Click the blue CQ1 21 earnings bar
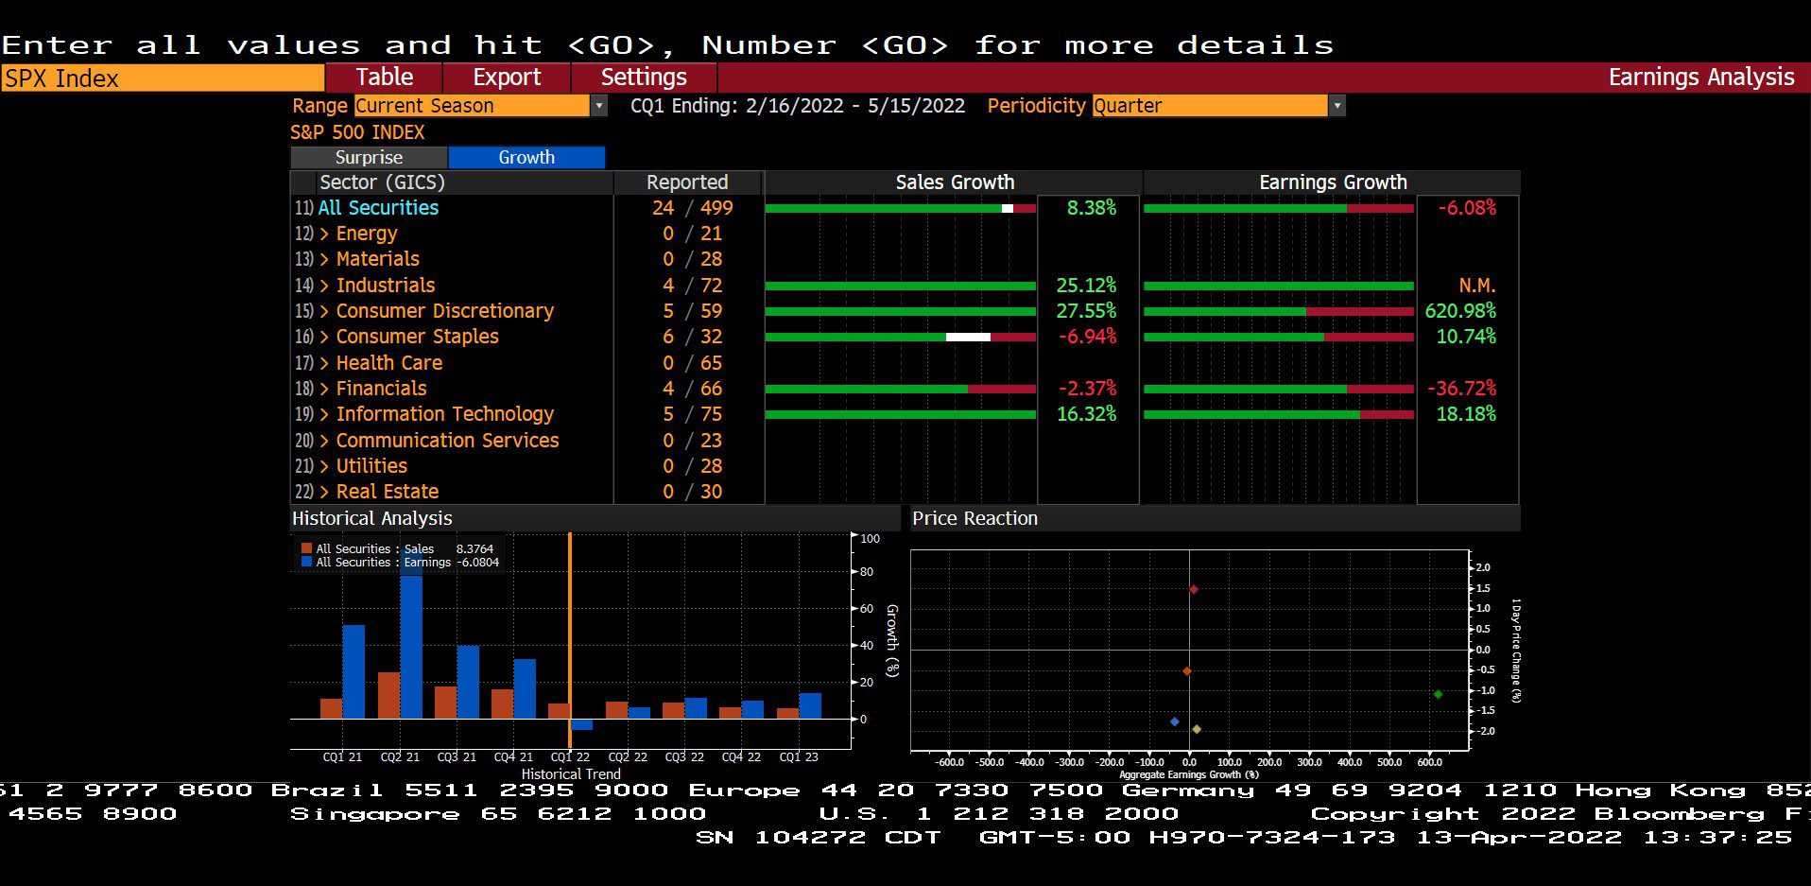 [x=354, y=671]
